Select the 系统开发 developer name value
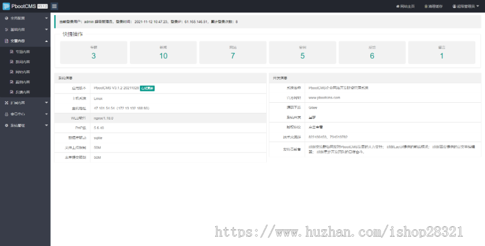Image resolution: width=485 pixels, height=246 pixels. tap(312, 117)
